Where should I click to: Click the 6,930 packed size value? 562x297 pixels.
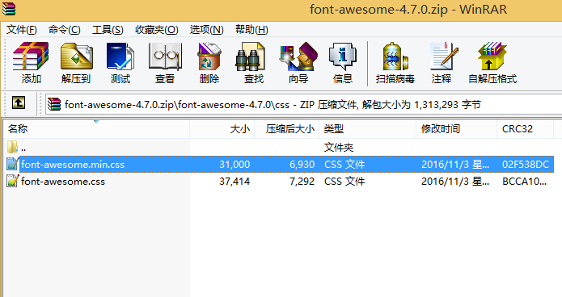(302, 165)
